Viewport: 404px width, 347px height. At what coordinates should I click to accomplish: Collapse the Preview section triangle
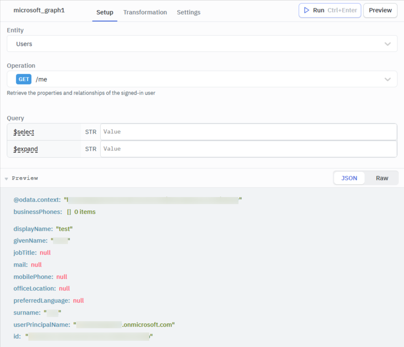pos(6,178)
